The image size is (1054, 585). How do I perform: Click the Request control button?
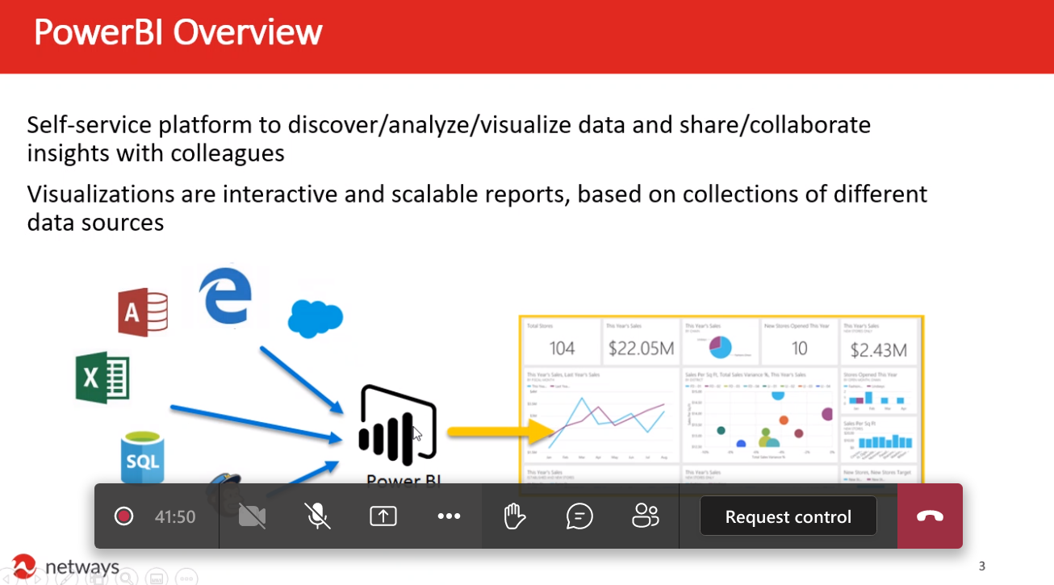(788, 516)
